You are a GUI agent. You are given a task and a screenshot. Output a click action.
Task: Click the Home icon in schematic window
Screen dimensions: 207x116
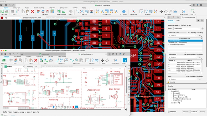tap(22, 54)
